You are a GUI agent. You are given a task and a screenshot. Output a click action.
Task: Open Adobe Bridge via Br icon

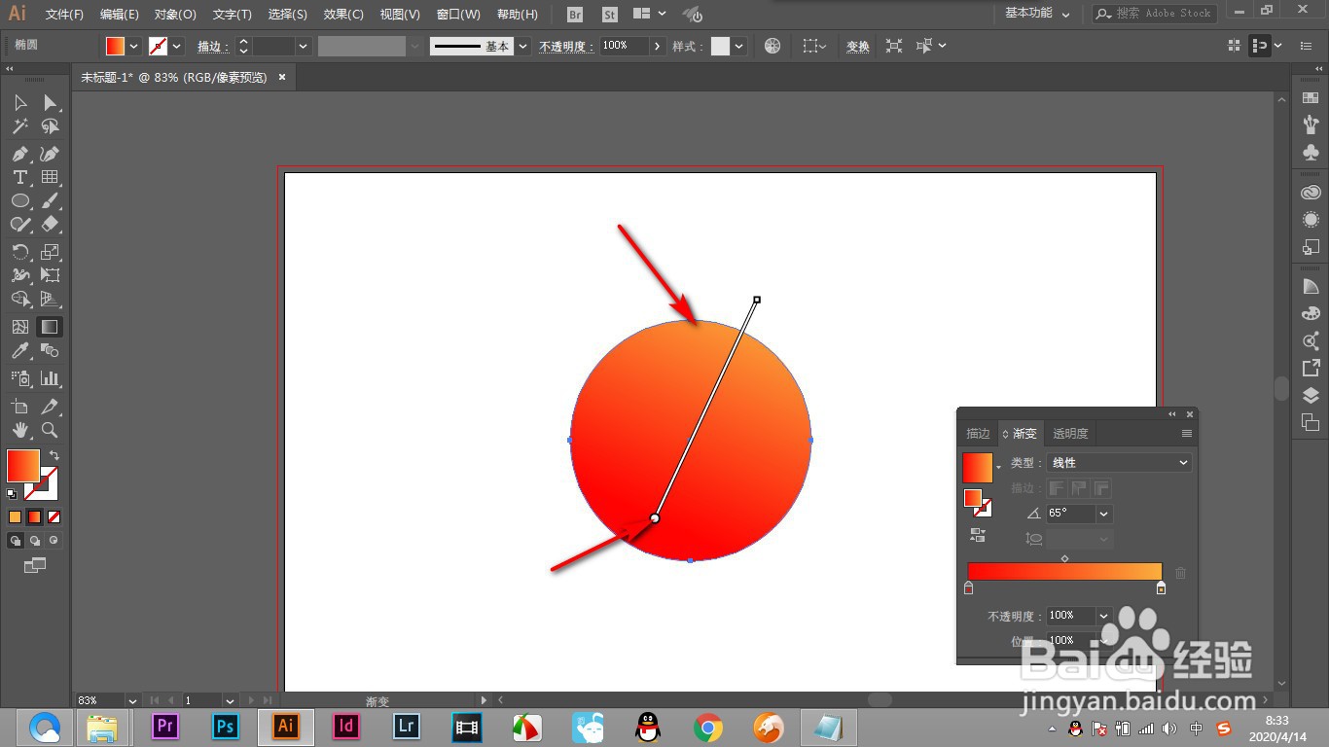pos(575,15)
